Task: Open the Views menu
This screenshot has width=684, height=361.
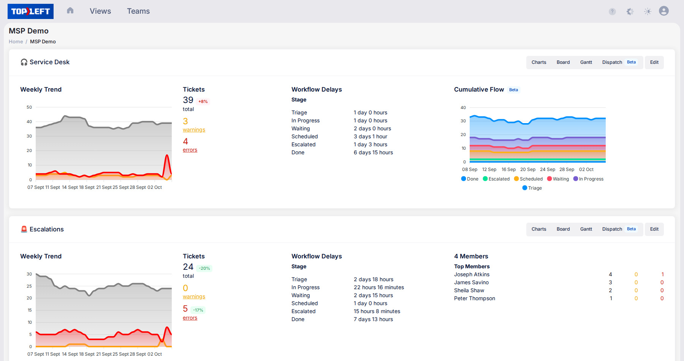Action: (x=100, y=11)
